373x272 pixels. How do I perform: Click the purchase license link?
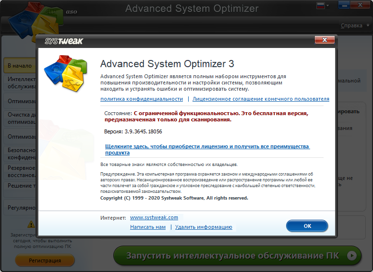click(x=207, y=150)
